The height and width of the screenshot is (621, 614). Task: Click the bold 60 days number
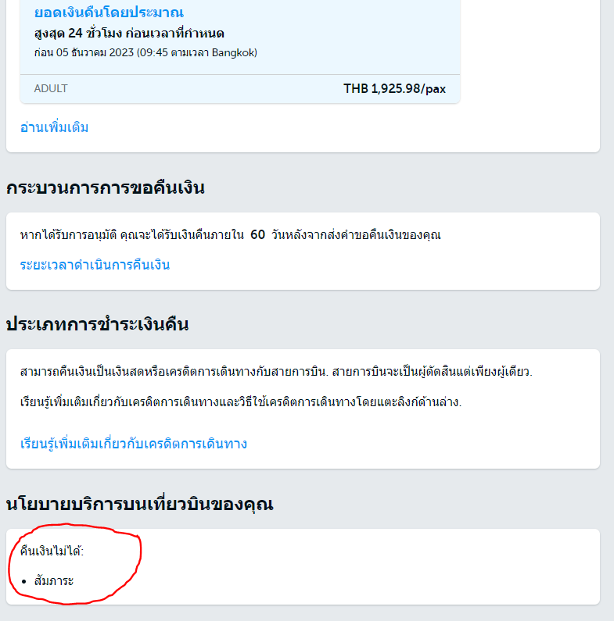click(x=258, y=235)
